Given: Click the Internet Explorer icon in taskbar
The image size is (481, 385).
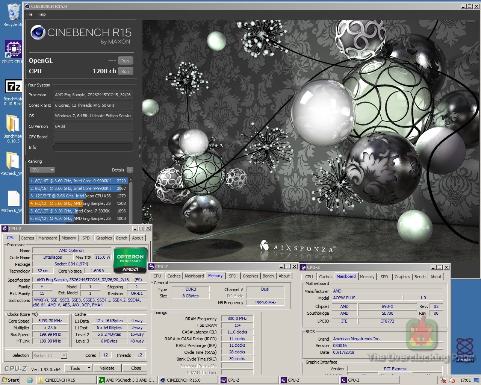Looking at the screenshot, I should pos(30,380).
